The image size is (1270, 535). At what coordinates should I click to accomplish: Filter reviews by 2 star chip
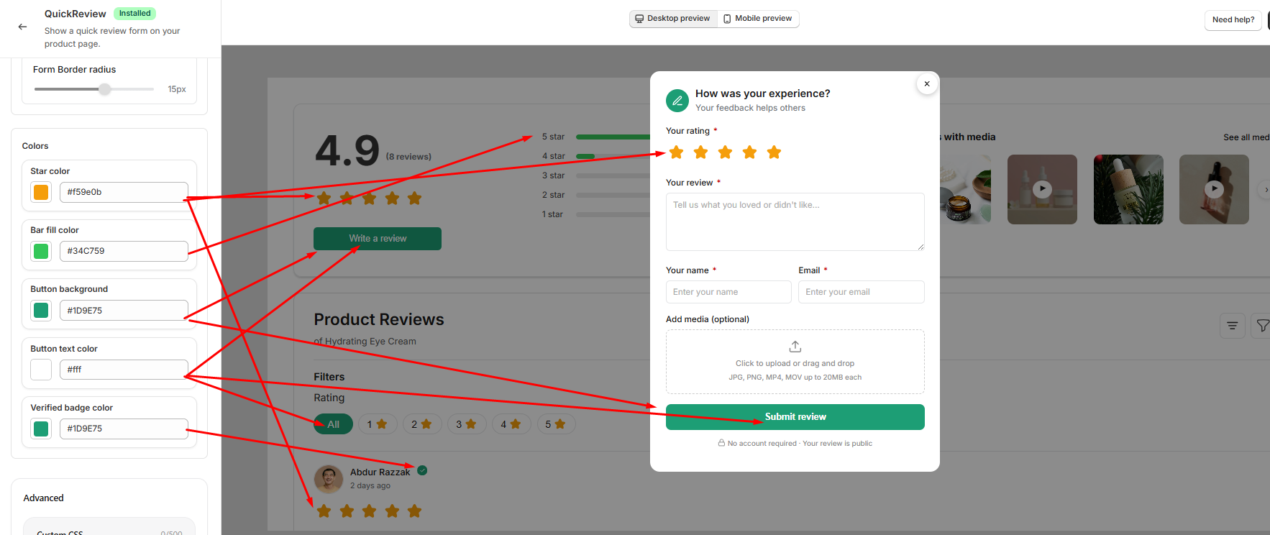click(x=422, y=424)
